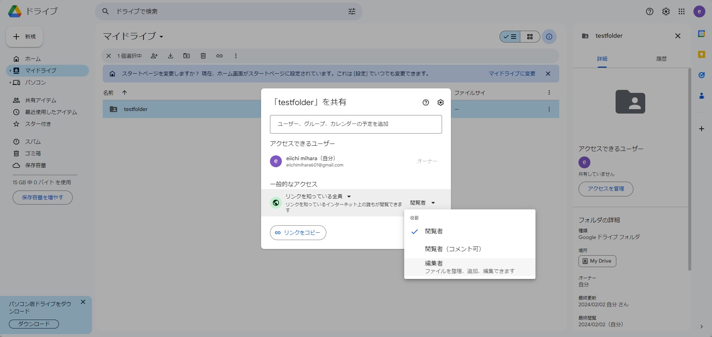Click the storage usage progress bar
This screenshot has width=712, height=337.
point(45,175)
